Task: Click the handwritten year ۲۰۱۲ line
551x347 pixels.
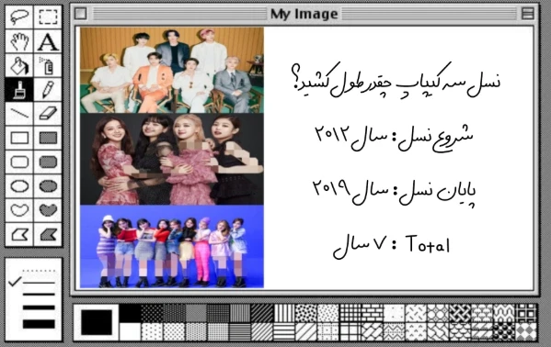Action: coord(394,138)
